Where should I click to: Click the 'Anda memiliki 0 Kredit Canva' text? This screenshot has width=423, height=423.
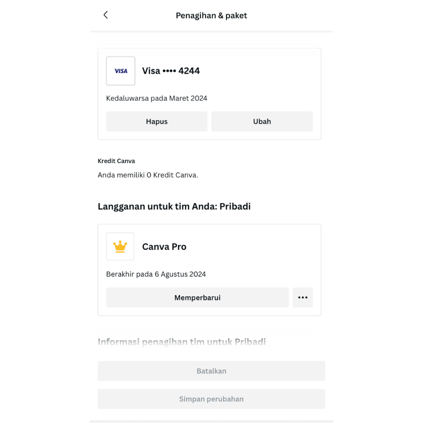pos(148,175)
